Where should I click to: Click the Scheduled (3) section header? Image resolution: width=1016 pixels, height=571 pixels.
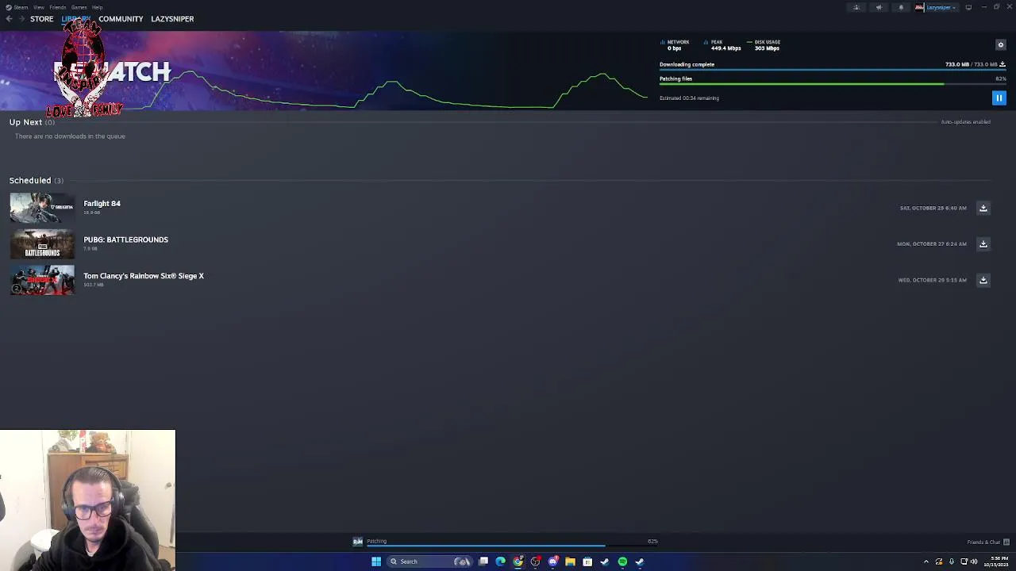coord(36,180)
